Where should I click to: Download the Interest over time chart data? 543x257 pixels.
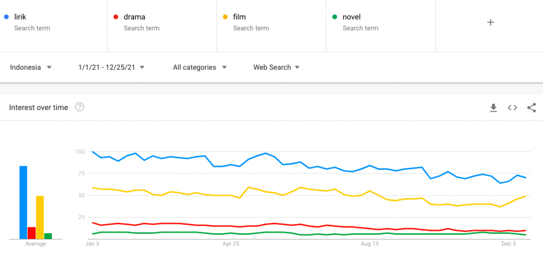tap(493, 108)
